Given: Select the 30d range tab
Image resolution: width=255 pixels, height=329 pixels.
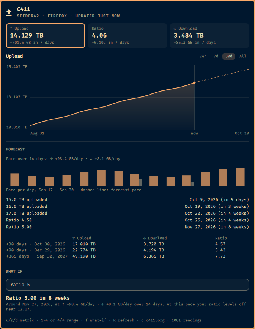Looking at the screenshot, I should (228, 56).
